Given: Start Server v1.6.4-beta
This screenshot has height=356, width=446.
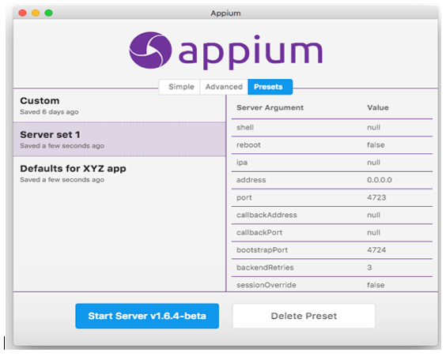Looking at the screenshot, I should click(147, 316).
